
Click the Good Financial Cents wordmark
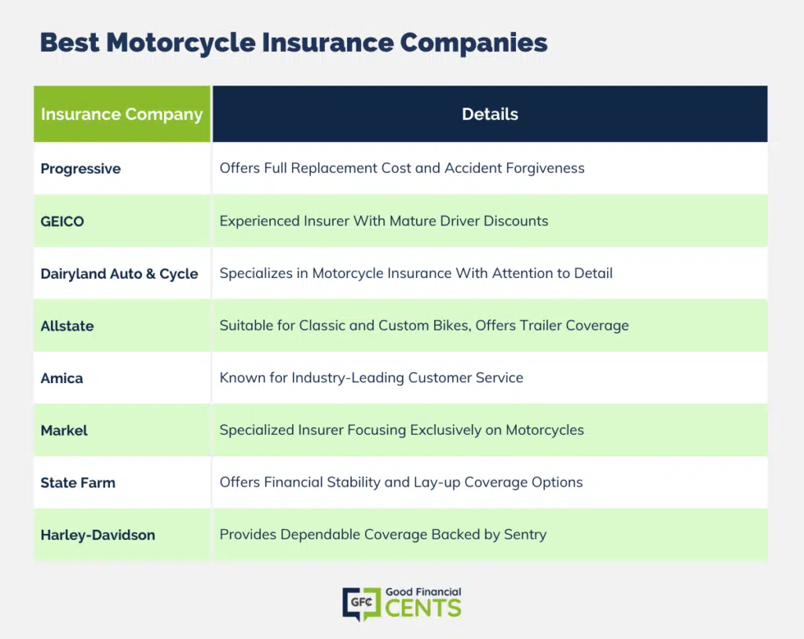[x=423, y=603]
